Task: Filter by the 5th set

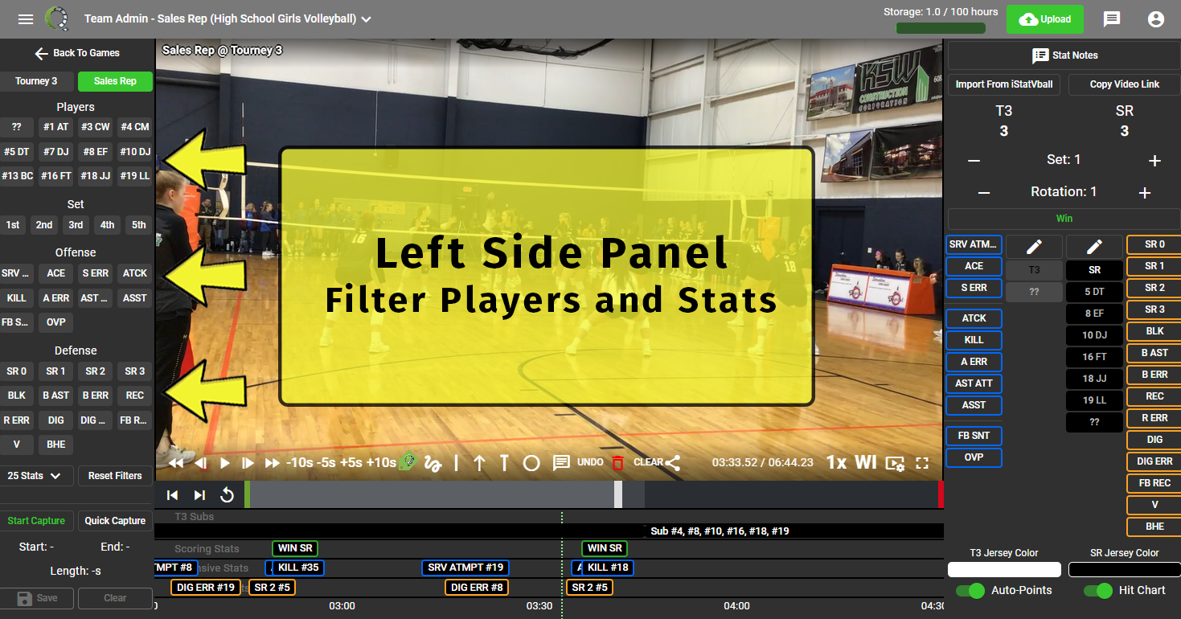Action: [139, 225]
